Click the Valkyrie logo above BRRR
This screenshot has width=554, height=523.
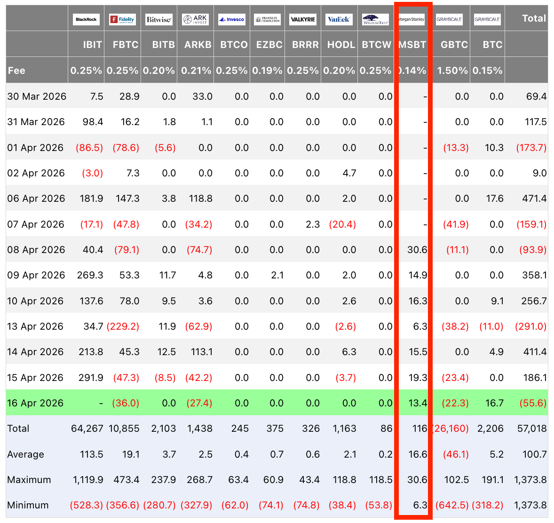click(303, 19)
